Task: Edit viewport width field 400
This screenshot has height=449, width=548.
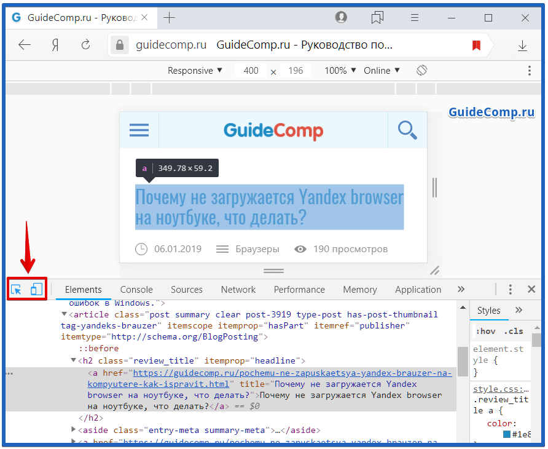Action: 251,71
